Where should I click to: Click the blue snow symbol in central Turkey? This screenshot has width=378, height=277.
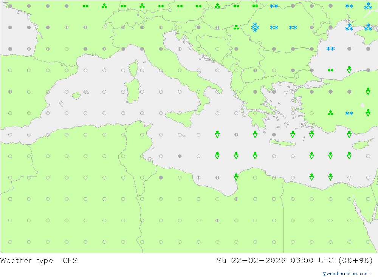tap(349, 113)
